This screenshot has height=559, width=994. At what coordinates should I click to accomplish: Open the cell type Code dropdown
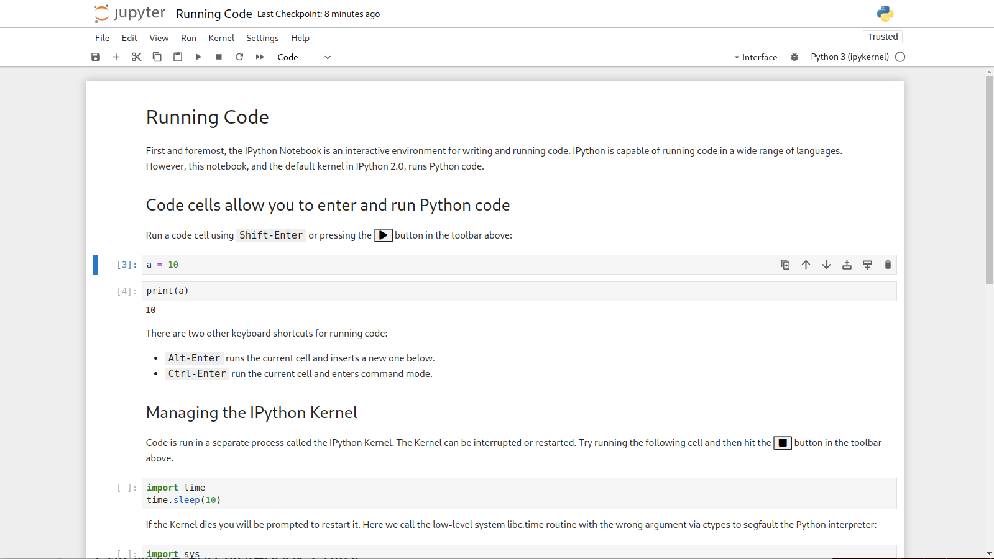click(x=303, y=57)
